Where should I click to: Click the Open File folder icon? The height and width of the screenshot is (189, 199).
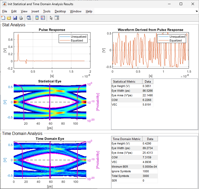click(9, 18)
